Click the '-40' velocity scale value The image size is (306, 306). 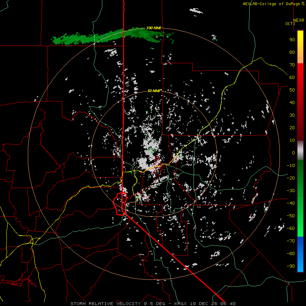(291, 203)
